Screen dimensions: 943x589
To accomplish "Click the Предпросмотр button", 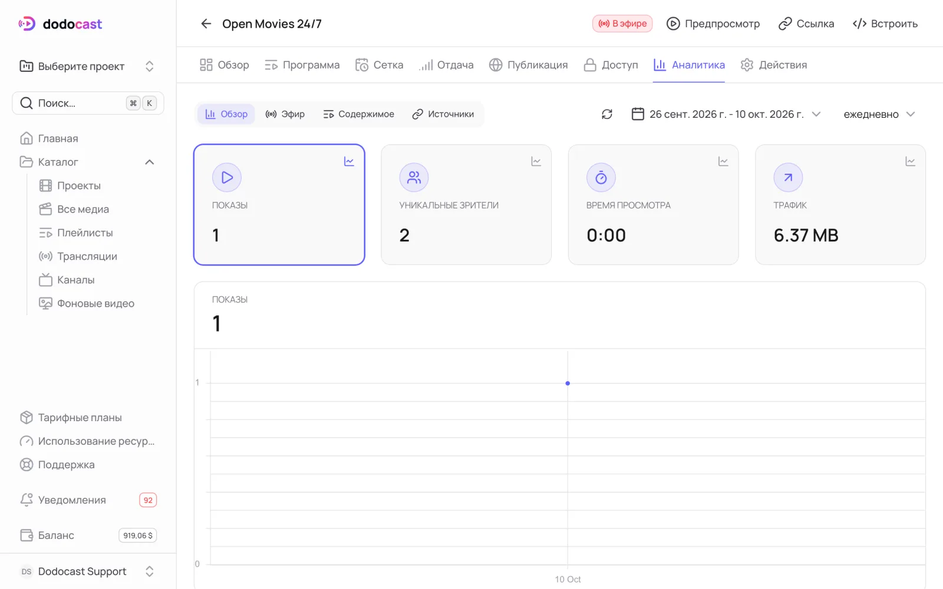I will pos(713,24).
